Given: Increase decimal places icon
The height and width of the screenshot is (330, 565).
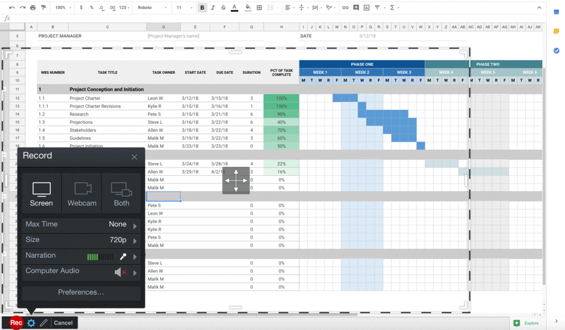Looking at the screenshot, I should coord(112,8).
